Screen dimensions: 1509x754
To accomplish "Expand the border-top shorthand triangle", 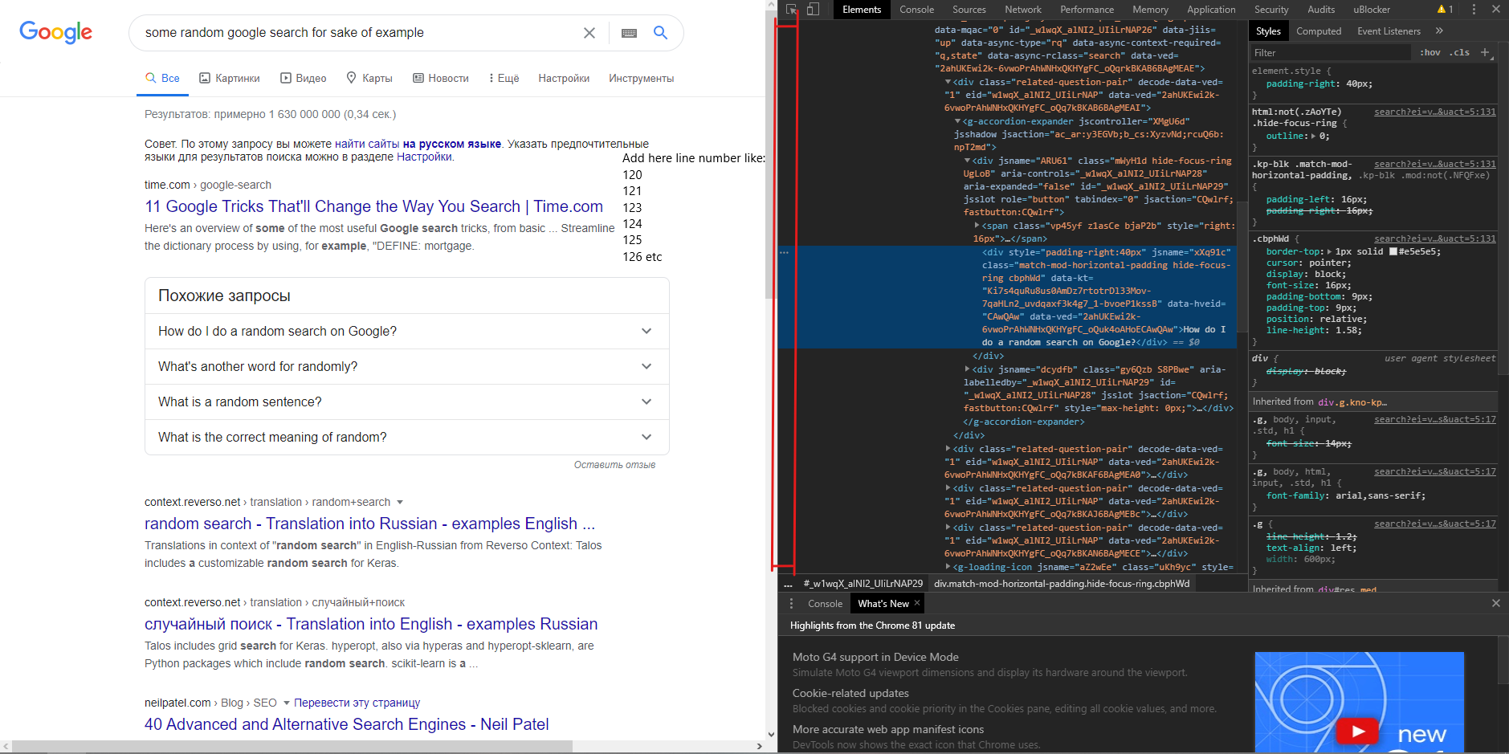I will [1329, 252].
